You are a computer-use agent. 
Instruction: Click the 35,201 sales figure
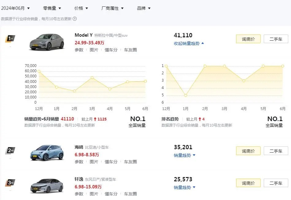(183, 147)
